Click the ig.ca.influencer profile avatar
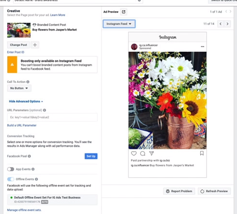This screenshot has width=237, height=214. pyautogui.click(x=134, y=47)
